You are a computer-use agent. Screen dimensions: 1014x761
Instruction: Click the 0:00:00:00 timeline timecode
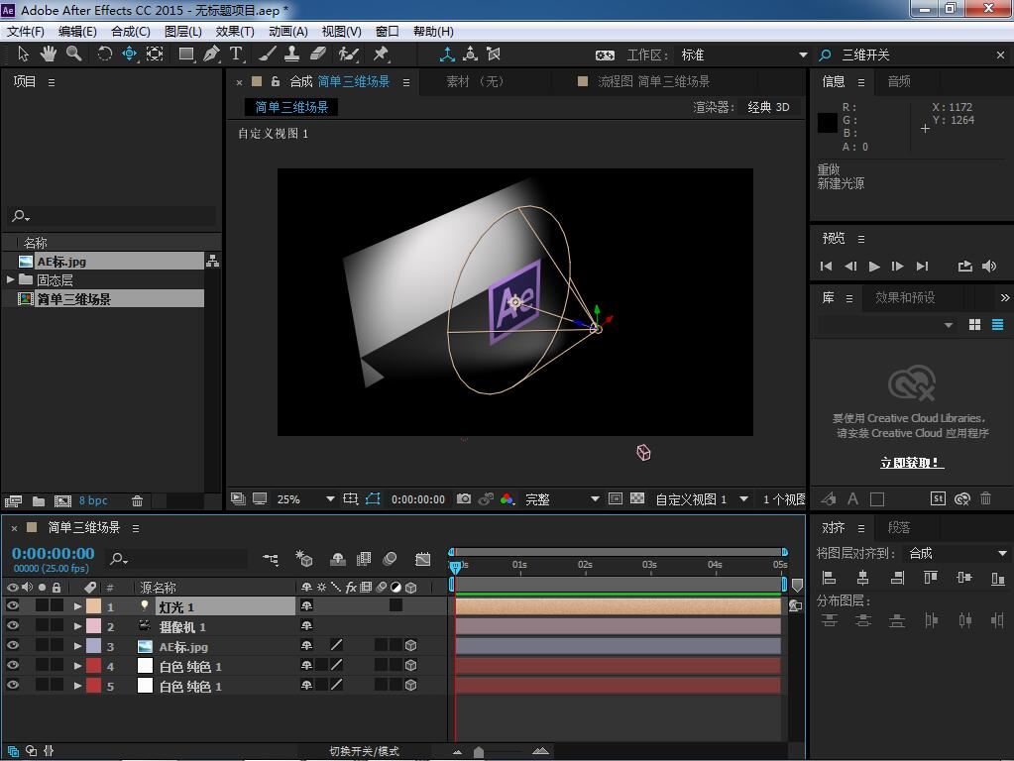[53, 554]
